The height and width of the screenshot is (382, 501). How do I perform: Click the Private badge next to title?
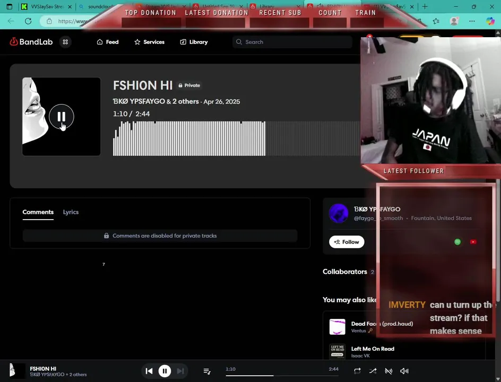click(189, 85)
